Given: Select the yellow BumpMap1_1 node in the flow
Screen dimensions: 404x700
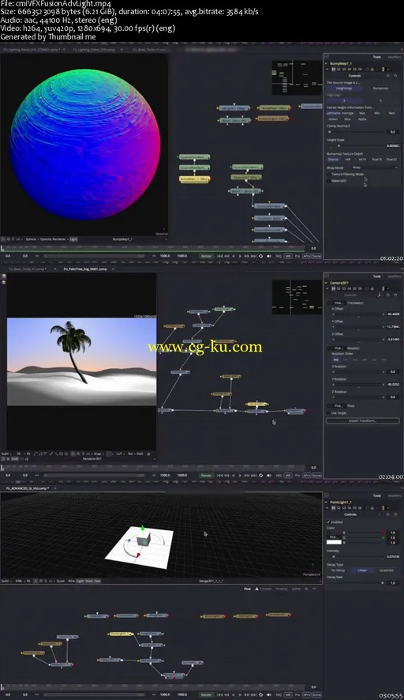Looking at the screenshot, I should click(x=194, y=179).
